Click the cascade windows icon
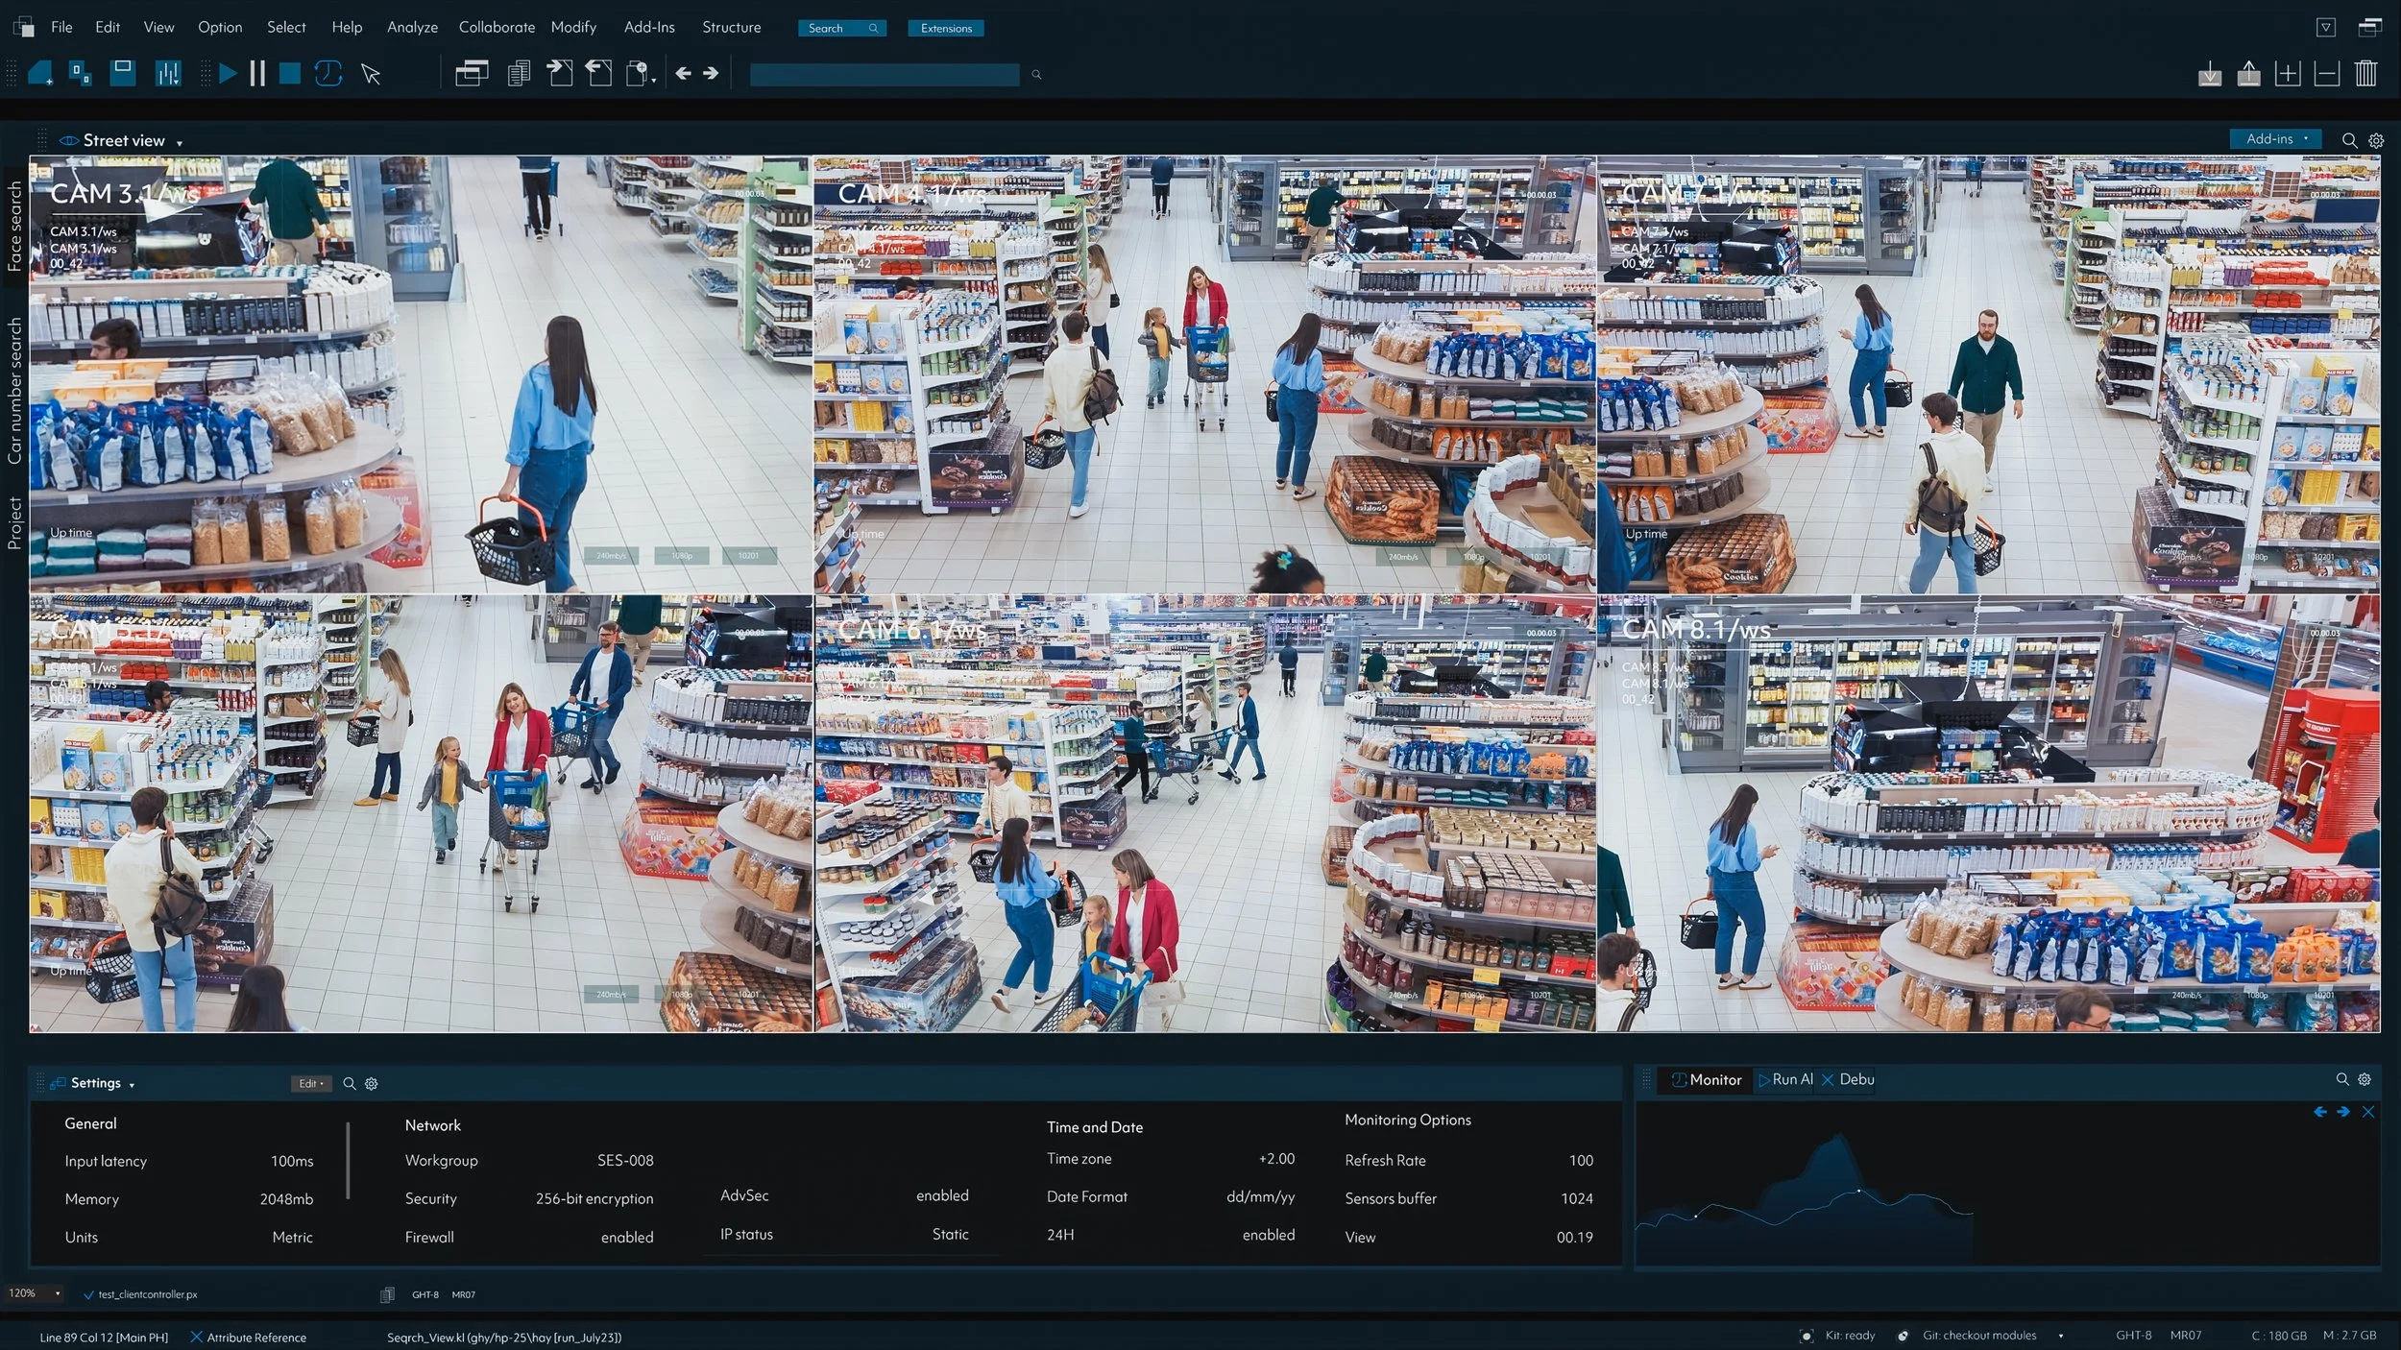 pos(472,74)
